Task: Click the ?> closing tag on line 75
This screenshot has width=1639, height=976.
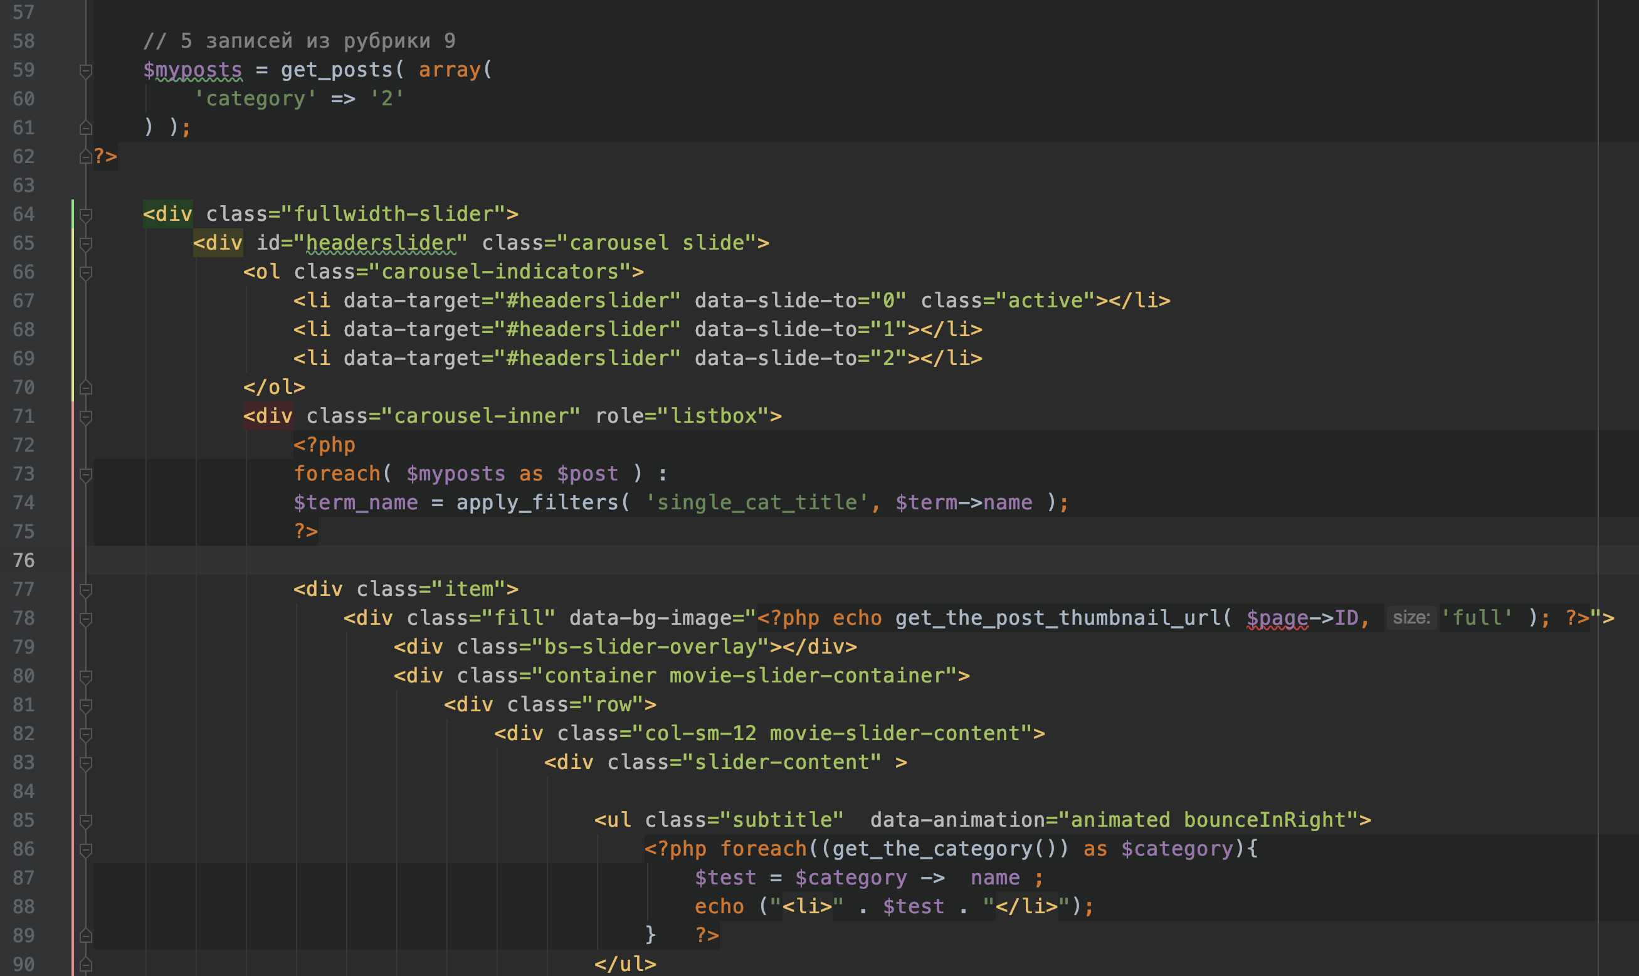Action: pyautogui.click(x=306, y=531)
